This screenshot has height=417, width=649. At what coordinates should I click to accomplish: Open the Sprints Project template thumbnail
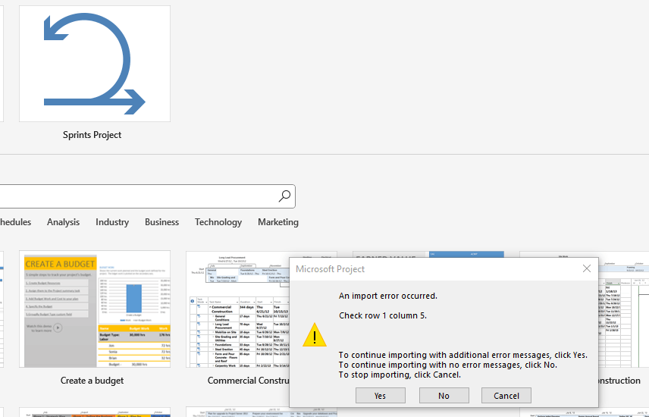(94, 64)
